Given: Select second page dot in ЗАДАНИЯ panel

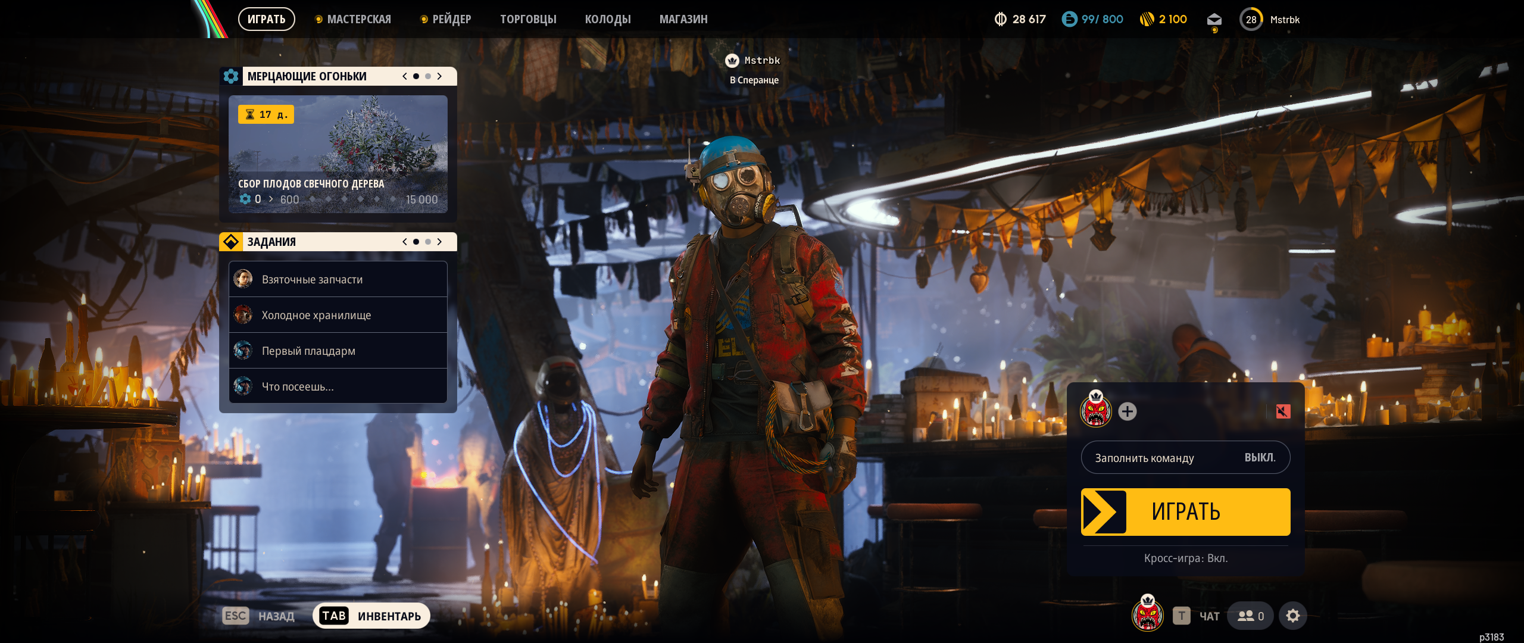Looking at the screenshot, I should coord(428,242).
